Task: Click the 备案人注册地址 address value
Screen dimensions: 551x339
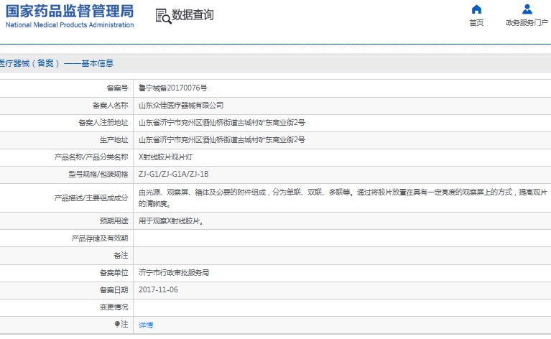Action: [x=222, y=123]
